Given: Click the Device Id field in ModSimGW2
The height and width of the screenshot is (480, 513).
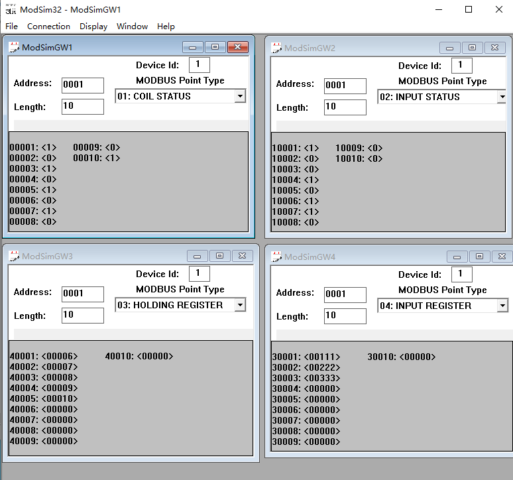Looking at the screenshot, I should coord(462,65).
